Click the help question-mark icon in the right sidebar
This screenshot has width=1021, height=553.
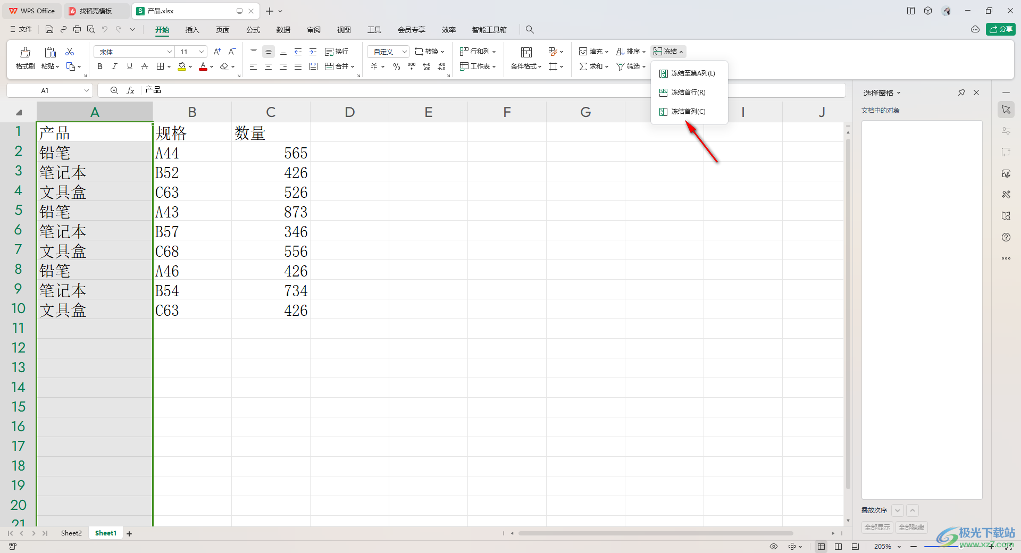[x=1006, y=237]
